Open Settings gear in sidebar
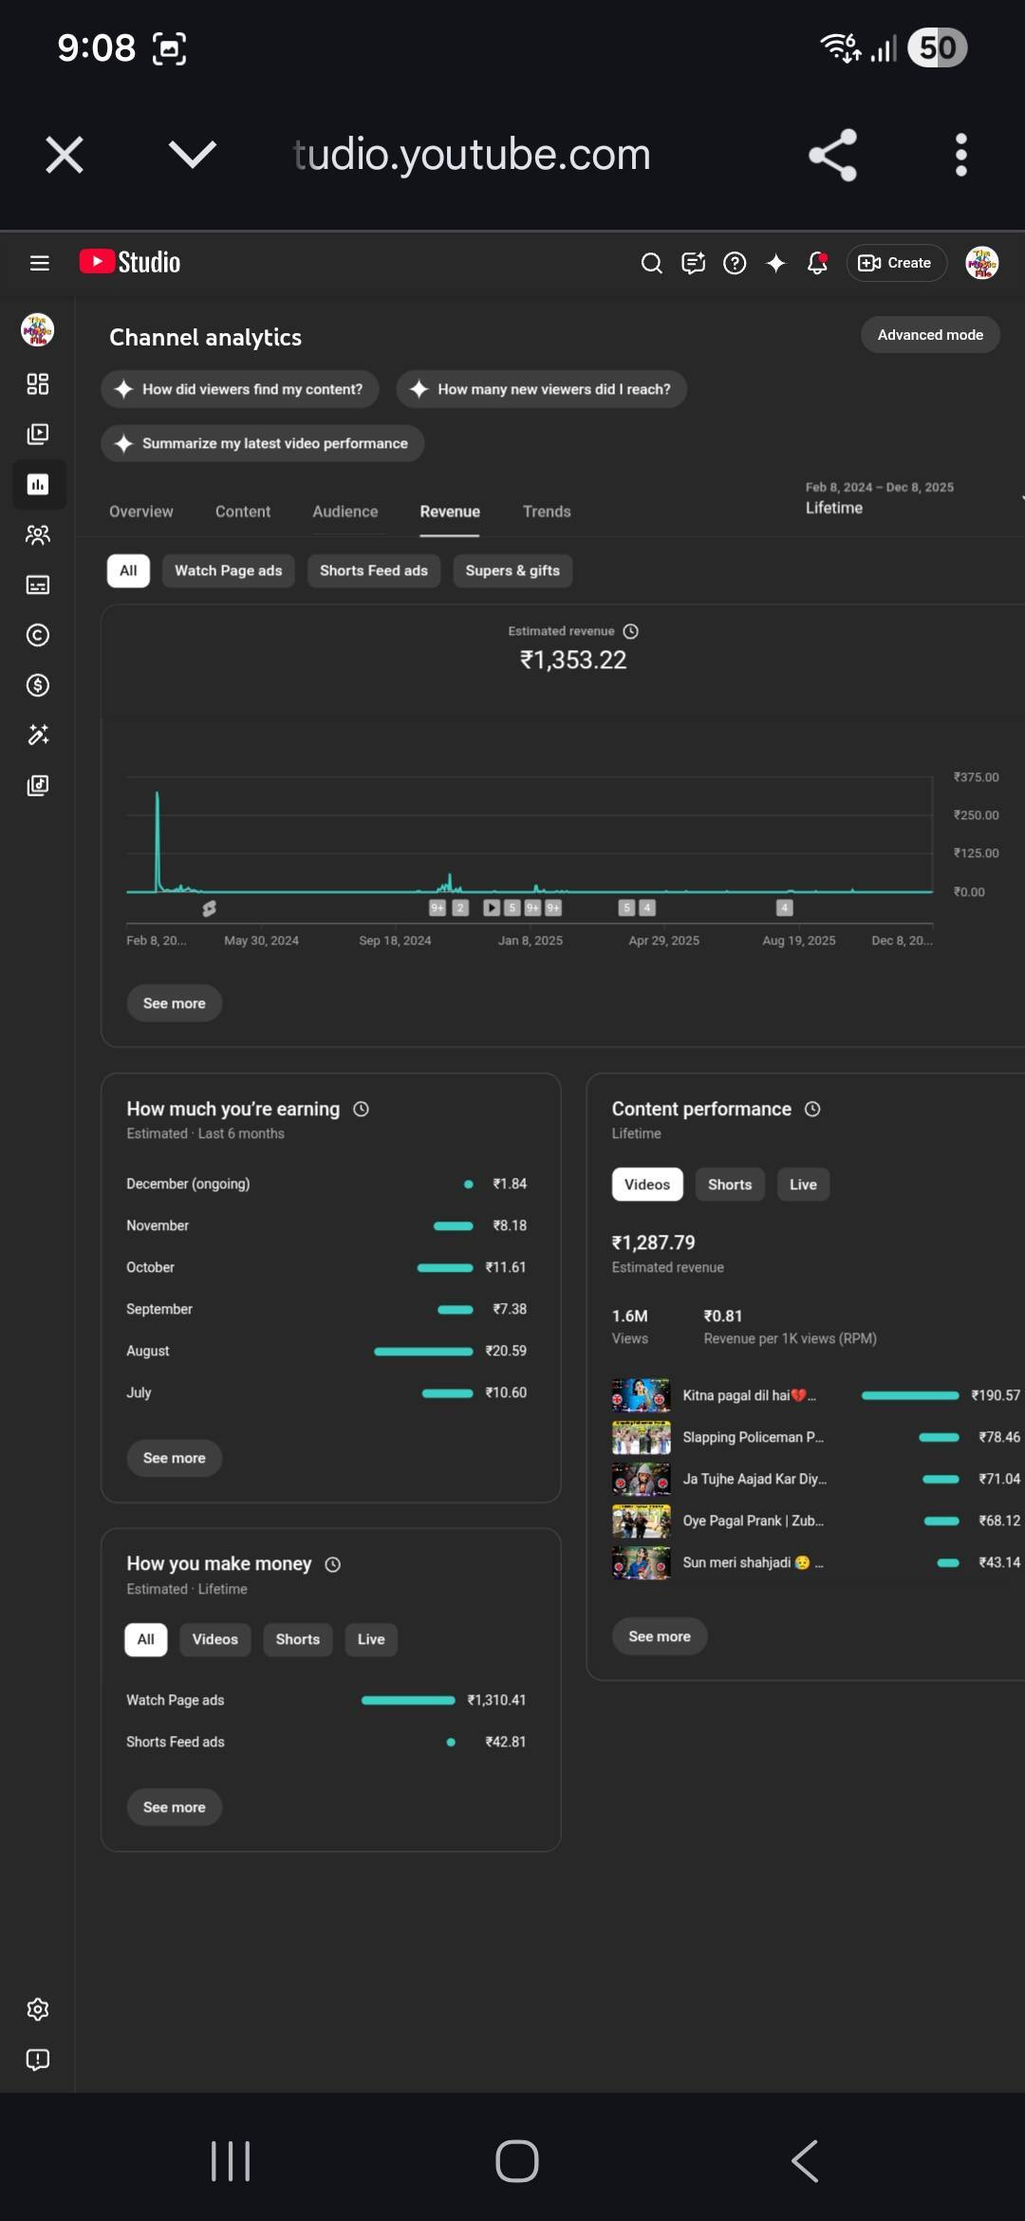The width and height of the screenshot is (1025, 2221). pos(38,2009)
